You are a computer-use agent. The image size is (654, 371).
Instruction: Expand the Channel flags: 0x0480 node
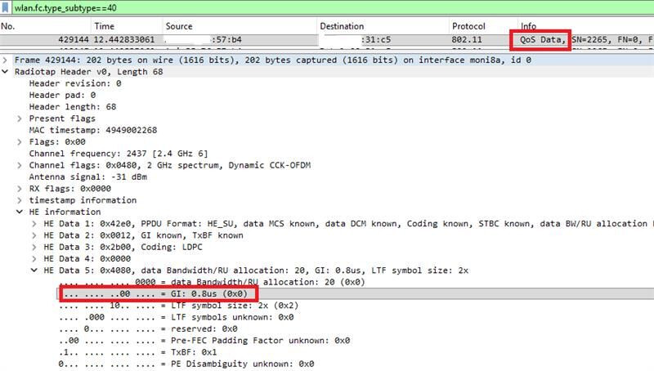pos(20,165)
